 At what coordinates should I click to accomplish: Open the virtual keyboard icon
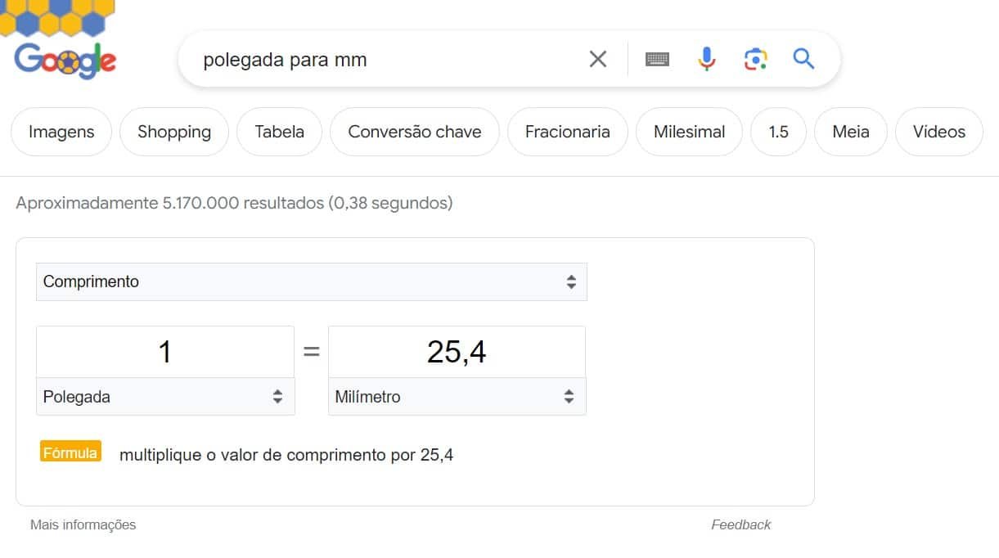[x=657, y=58]
